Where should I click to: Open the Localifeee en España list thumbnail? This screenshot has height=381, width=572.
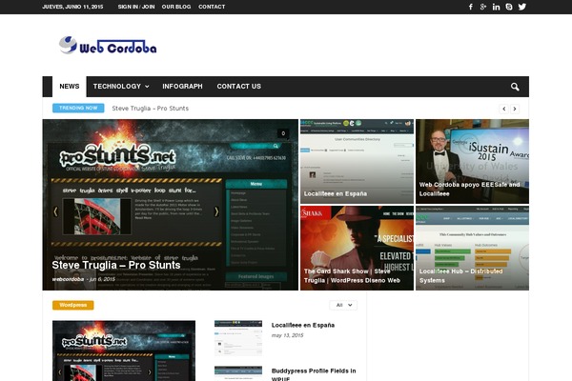[x=238, y=338]
